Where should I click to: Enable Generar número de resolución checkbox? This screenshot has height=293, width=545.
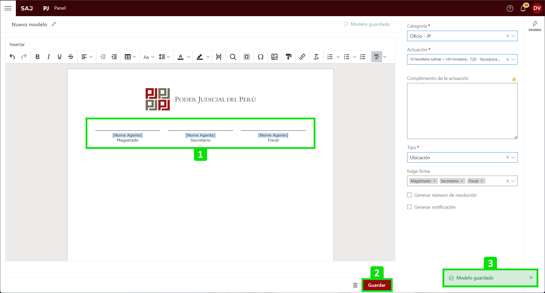point(409,195)
